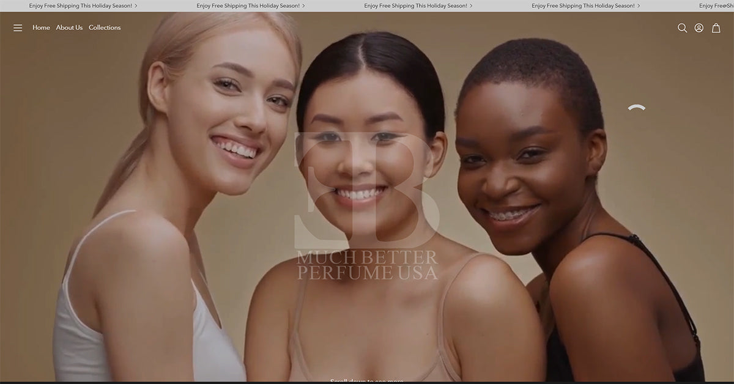Click the loading spinner arc icon
Image resolution: width=734 pixels, height=384 pixels.
pyautogui.click(x=637, y=108)
